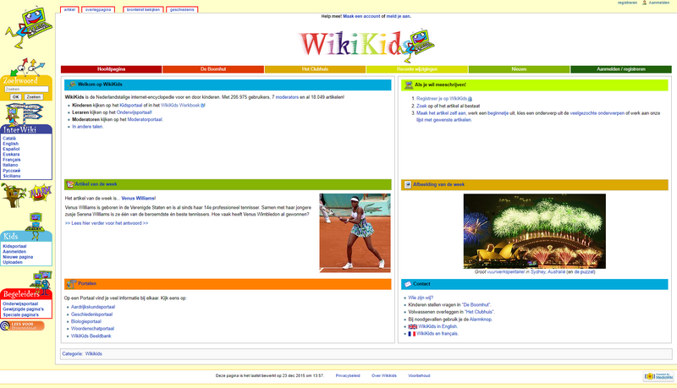677x388 pixels.
Task: Open the WikiKids Werkboek link
Action: pyautogui.click(x=180, y=105)
